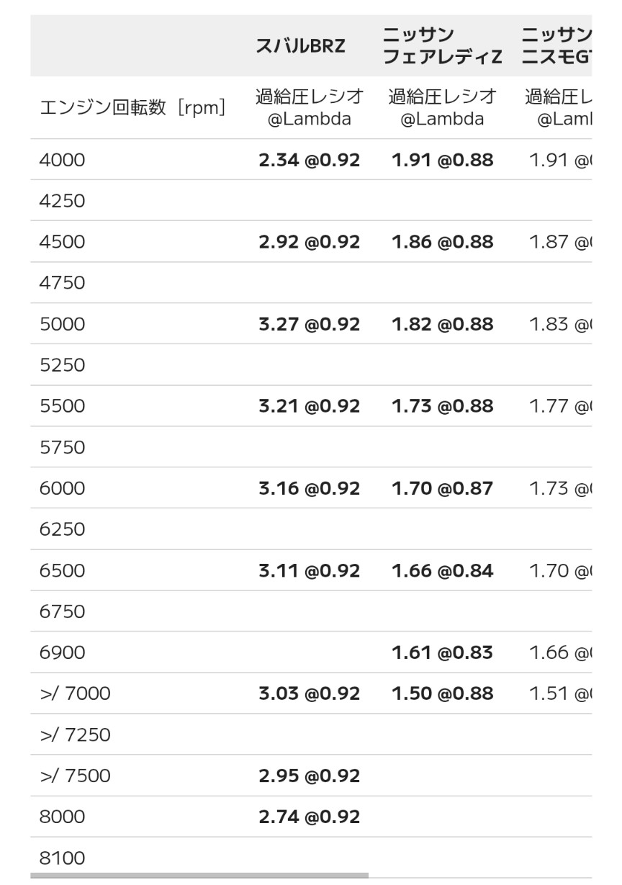This screenshot has height=885, width=622.
Task: Select the 1.70 @0.87 cell at 6000 rpm
Action: (x=442, y=488)
